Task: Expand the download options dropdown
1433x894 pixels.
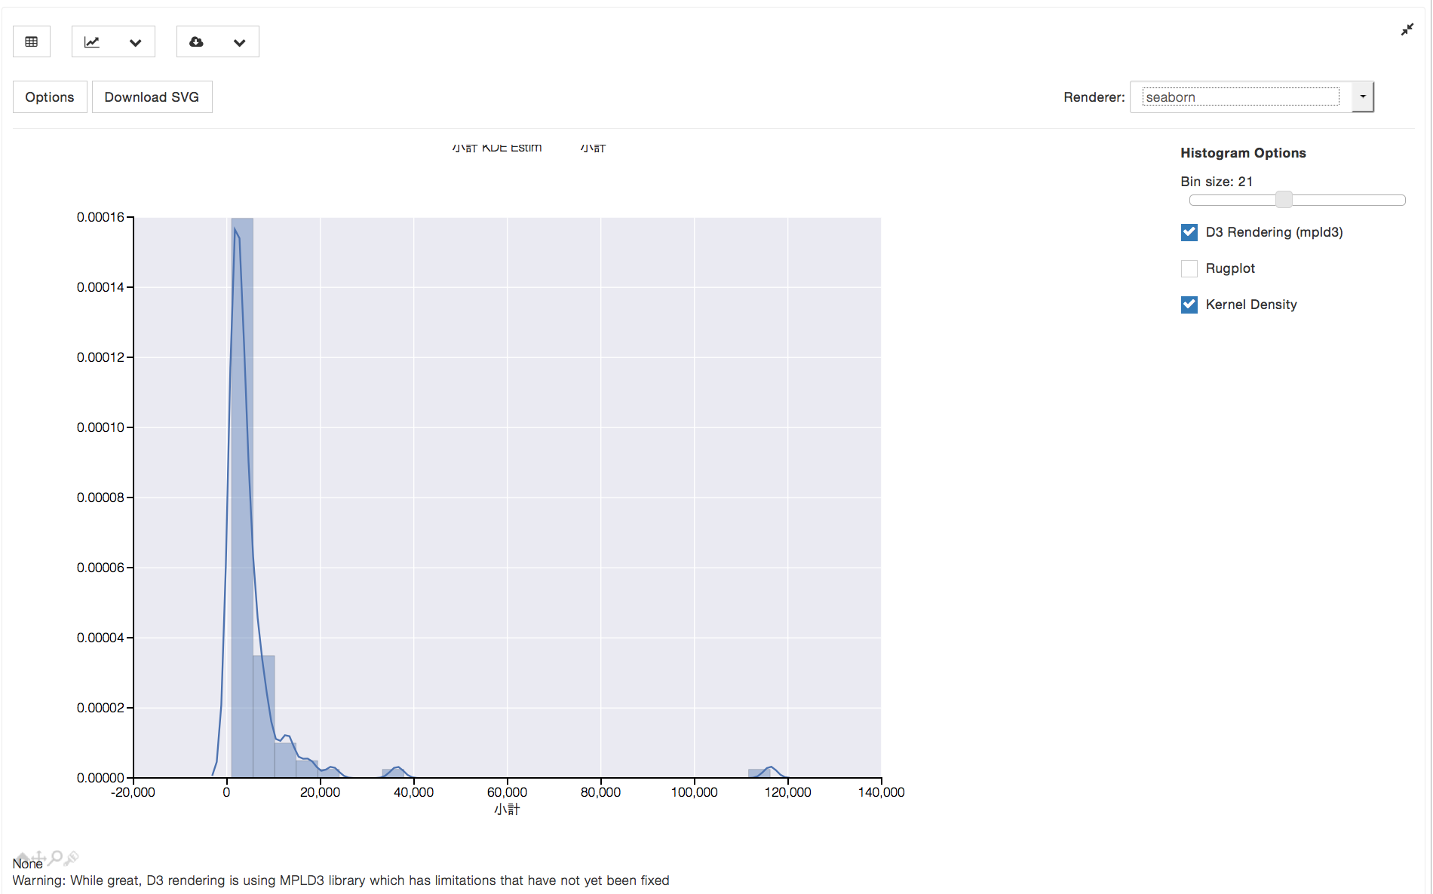Action: pyautogui.click(x=240, y=41)
